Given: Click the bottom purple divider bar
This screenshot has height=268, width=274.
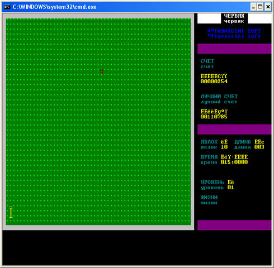Looking at the screenshot, I should coord(234,225).
